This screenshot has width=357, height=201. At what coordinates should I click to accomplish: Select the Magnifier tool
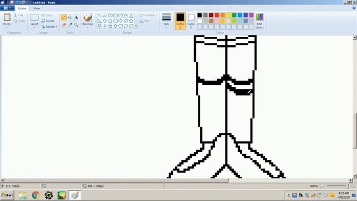point(76,25)
